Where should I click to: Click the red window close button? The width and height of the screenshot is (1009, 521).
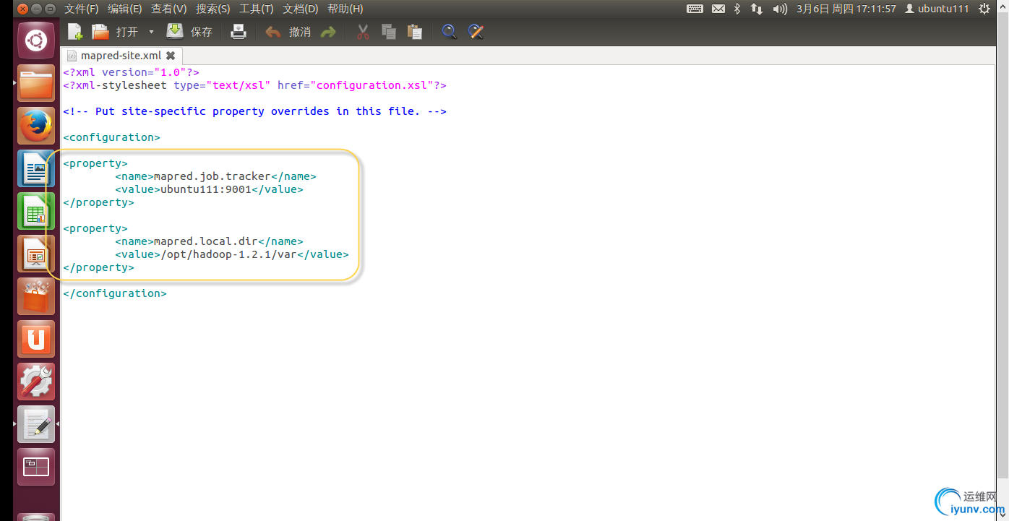[22, 9]
